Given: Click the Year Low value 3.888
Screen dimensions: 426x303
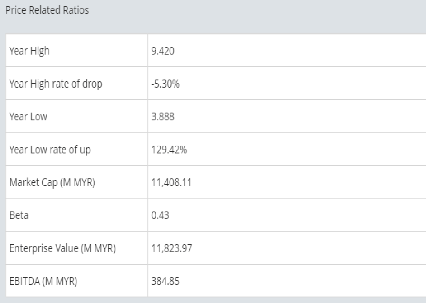Looking at the screenshot, I should (163, 117).
